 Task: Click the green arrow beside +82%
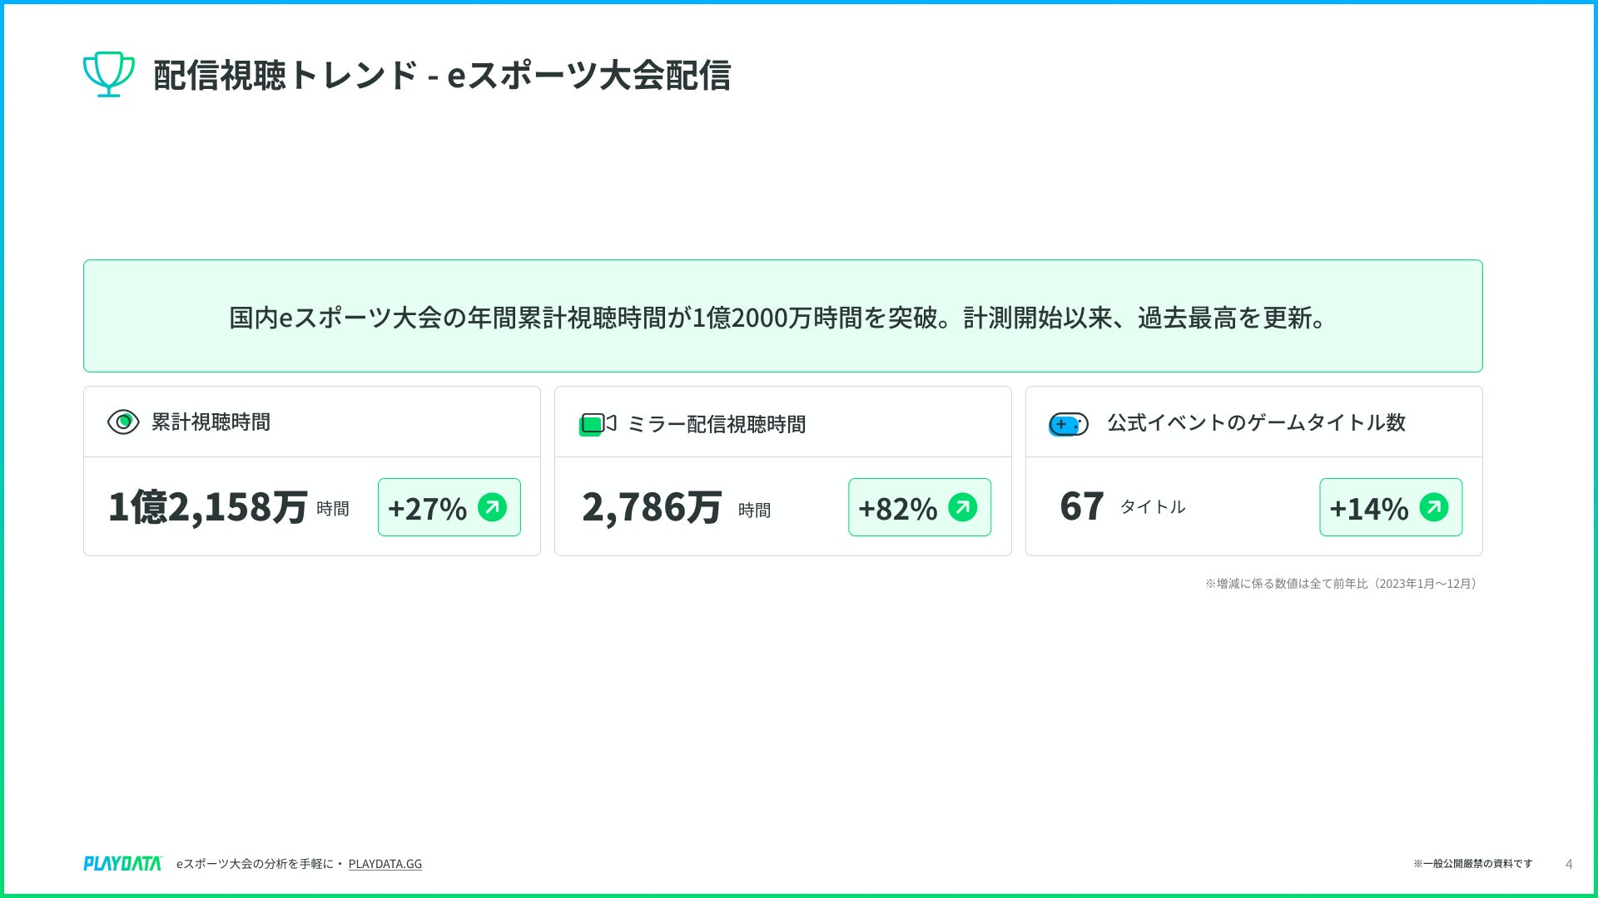point(962,507)
